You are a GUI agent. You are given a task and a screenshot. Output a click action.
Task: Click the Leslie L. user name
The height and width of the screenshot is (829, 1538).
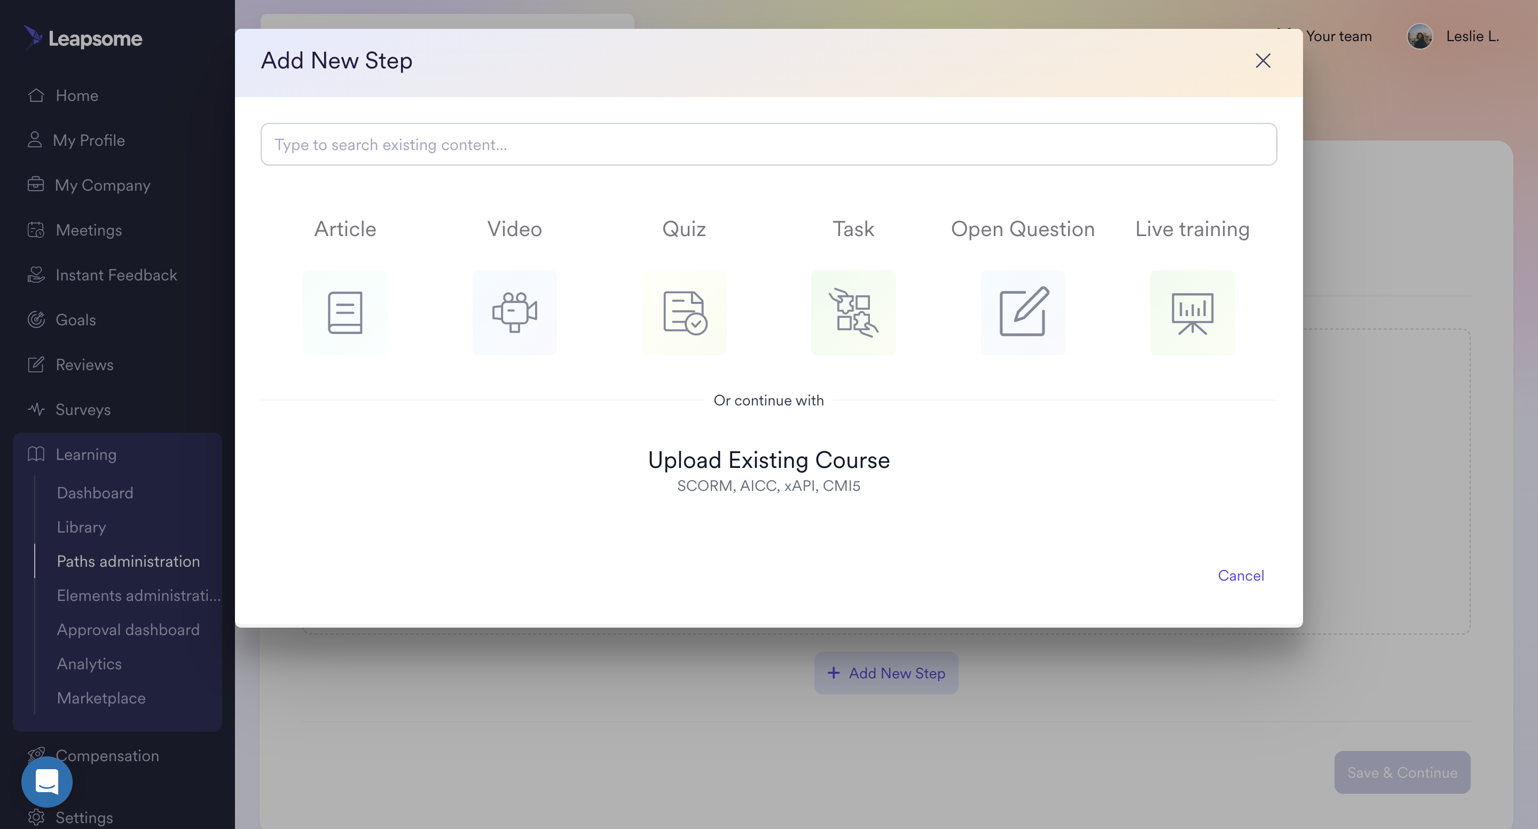click(1472, 36)
